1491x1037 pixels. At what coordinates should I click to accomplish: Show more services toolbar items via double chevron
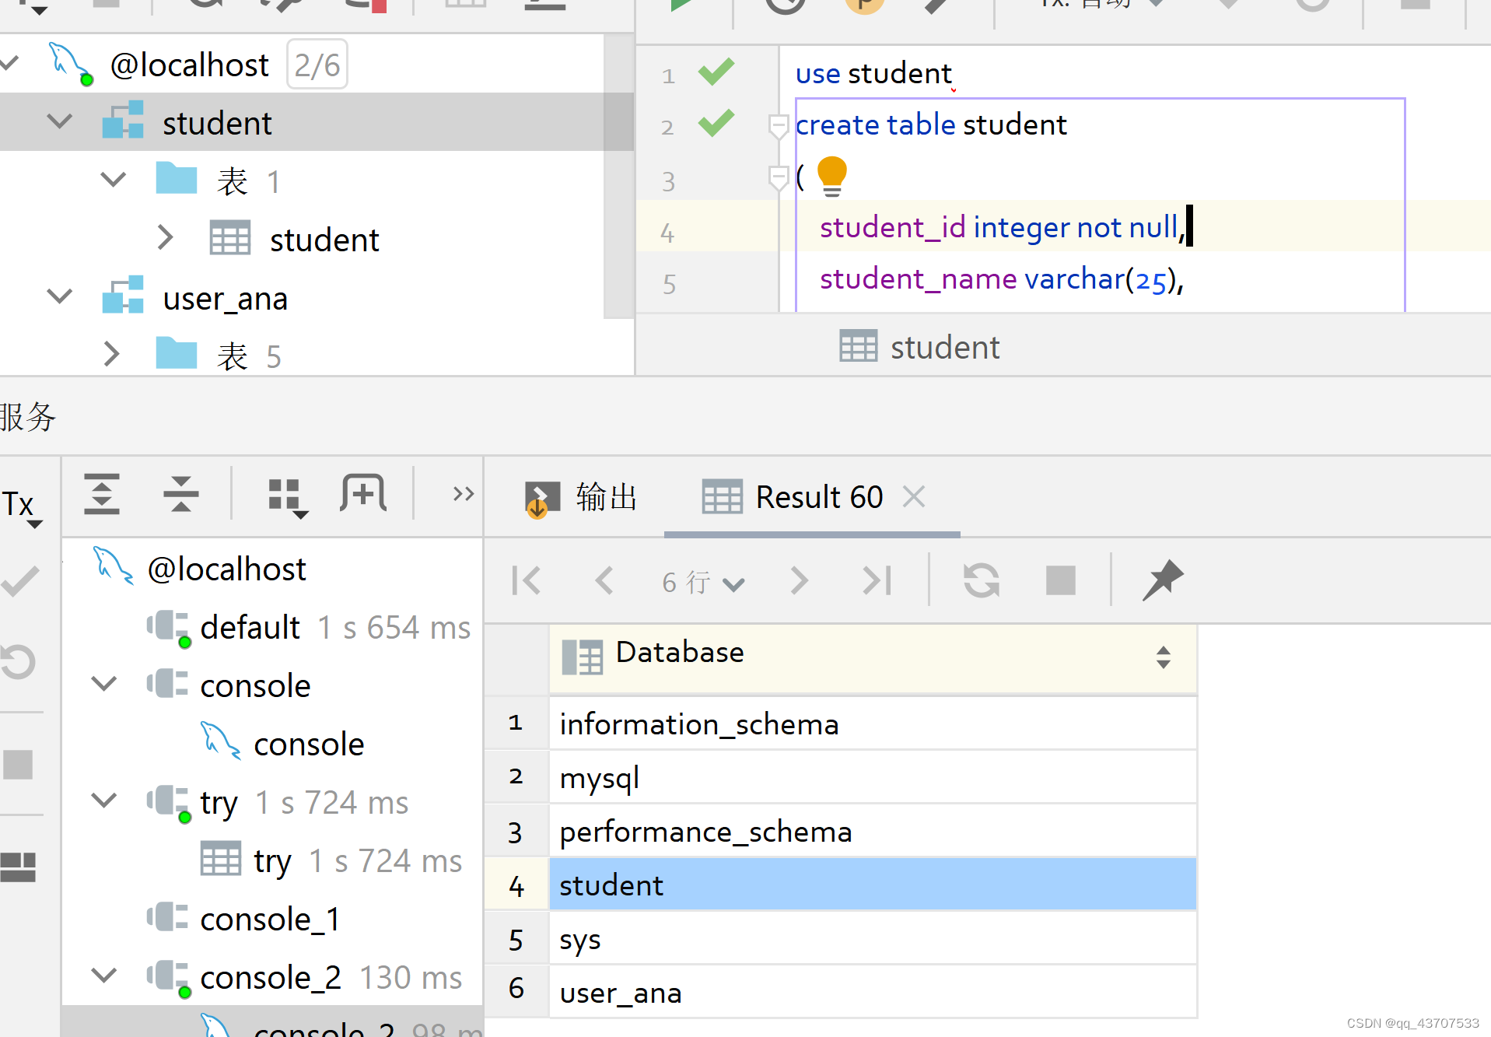tap(464, 493)
